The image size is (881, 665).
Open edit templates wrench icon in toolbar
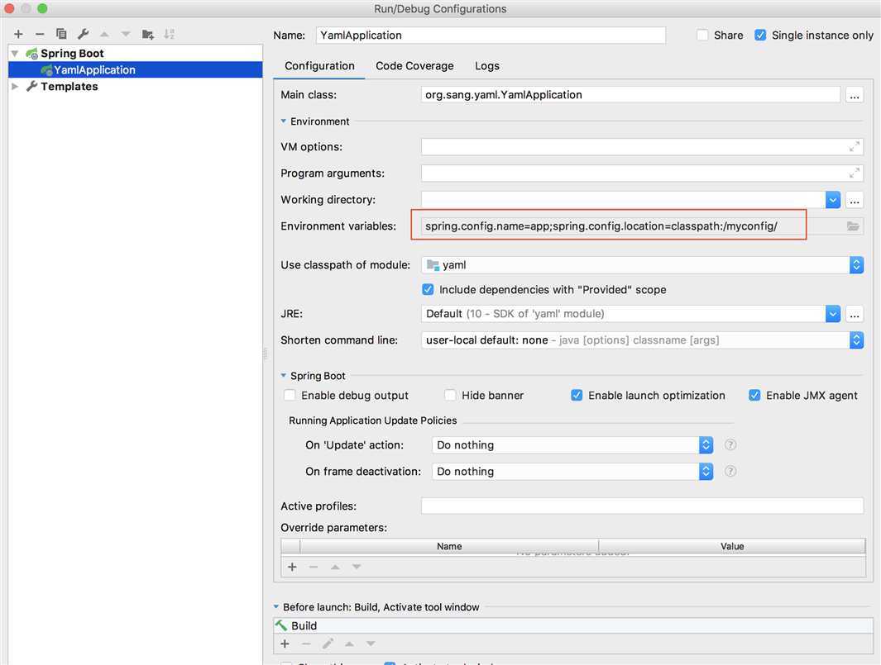click(x=84, y=34)
